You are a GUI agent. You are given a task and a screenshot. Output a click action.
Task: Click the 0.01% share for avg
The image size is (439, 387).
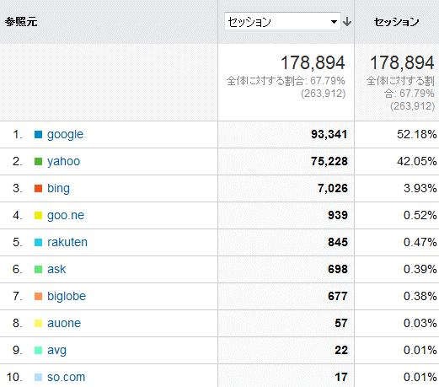point(420,350)
